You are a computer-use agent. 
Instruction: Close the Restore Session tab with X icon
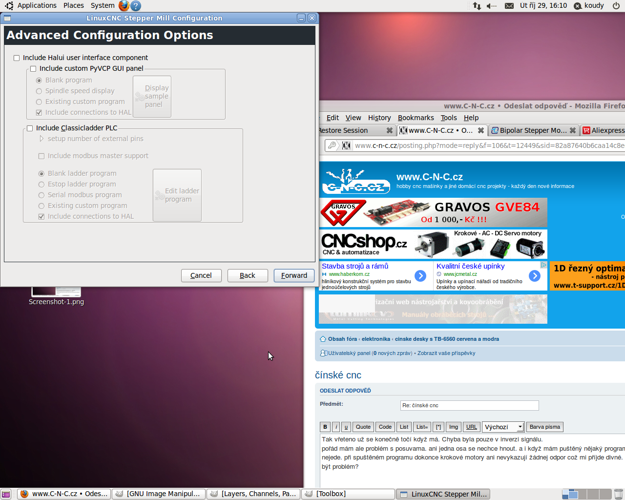pos(389,130)
